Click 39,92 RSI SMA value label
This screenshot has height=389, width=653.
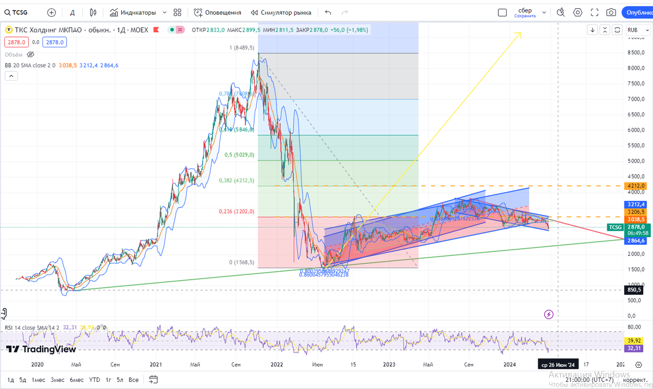[635, 340]
